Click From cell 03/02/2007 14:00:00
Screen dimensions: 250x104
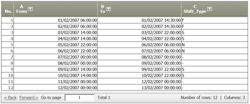pos(56,33)
